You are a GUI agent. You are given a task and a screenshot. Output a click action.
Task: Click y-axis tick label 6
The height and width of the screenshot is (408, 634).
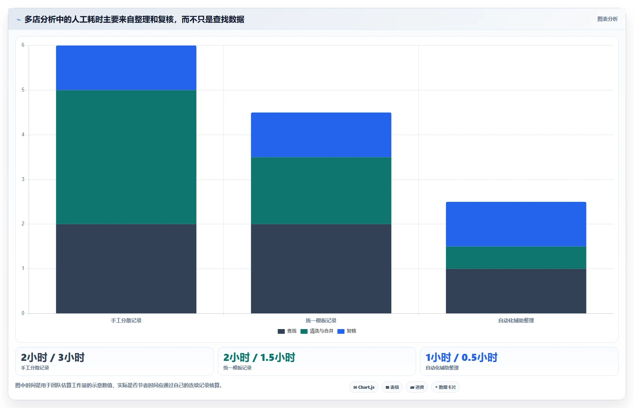pyautogui.click(x=23, y=45)
